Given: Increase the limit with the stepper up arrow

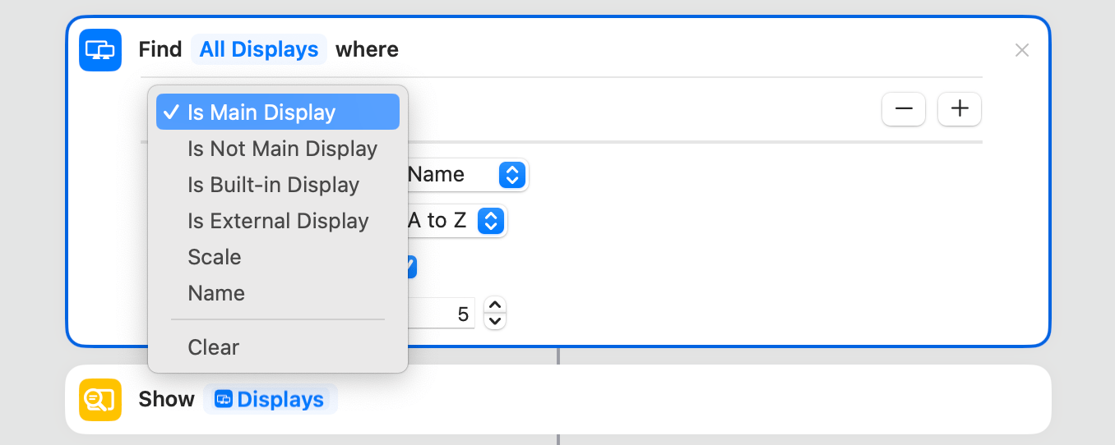Looking at the screenshot, I should click(495, 305).
